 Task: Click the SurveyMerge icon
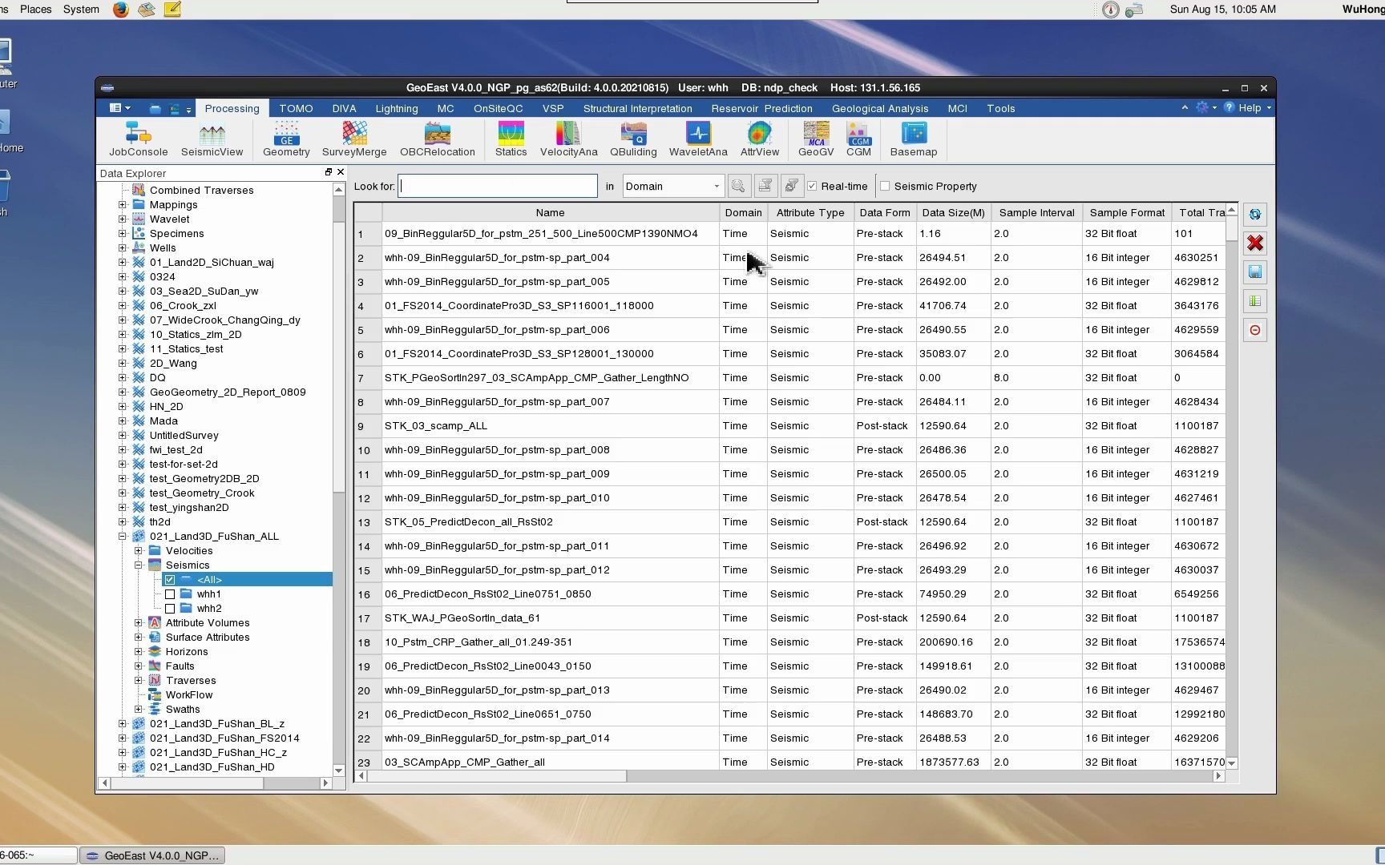tap(354, 139)
